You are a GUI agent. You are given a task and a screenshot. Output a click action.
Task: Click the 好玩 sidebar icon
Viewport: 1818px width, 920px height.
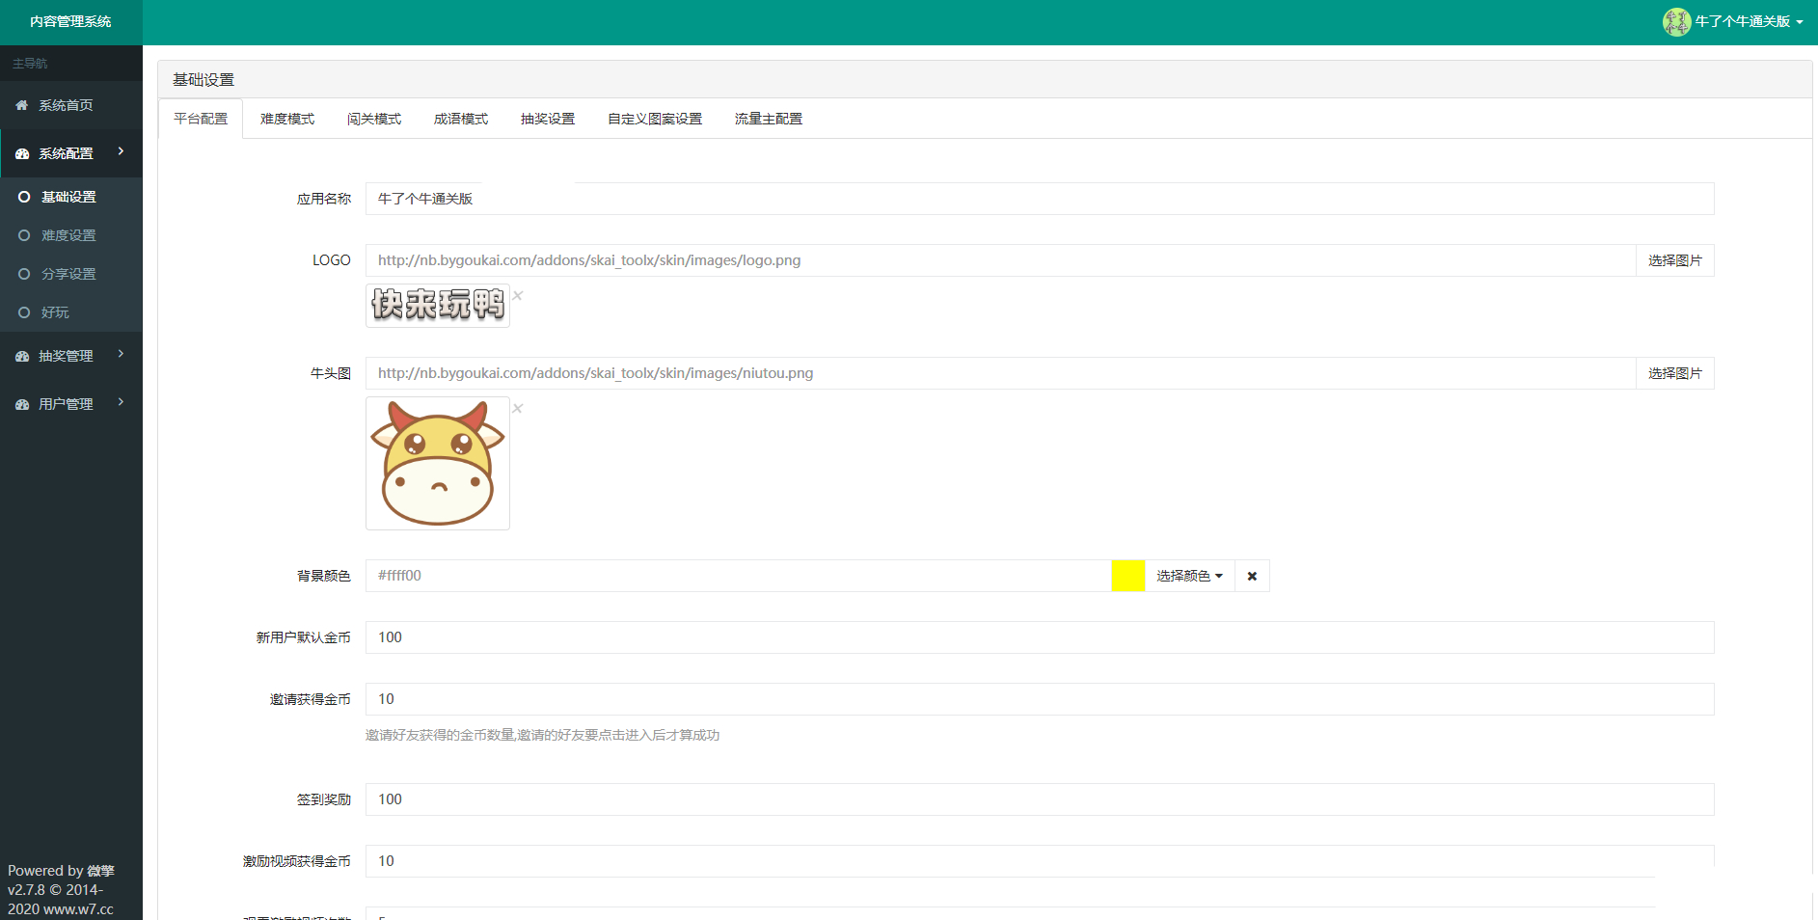[x=26, y=311]
